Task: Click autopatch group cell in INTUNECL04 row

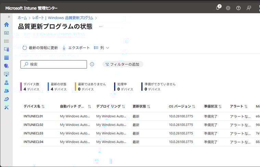Action: tap(75, 142)
